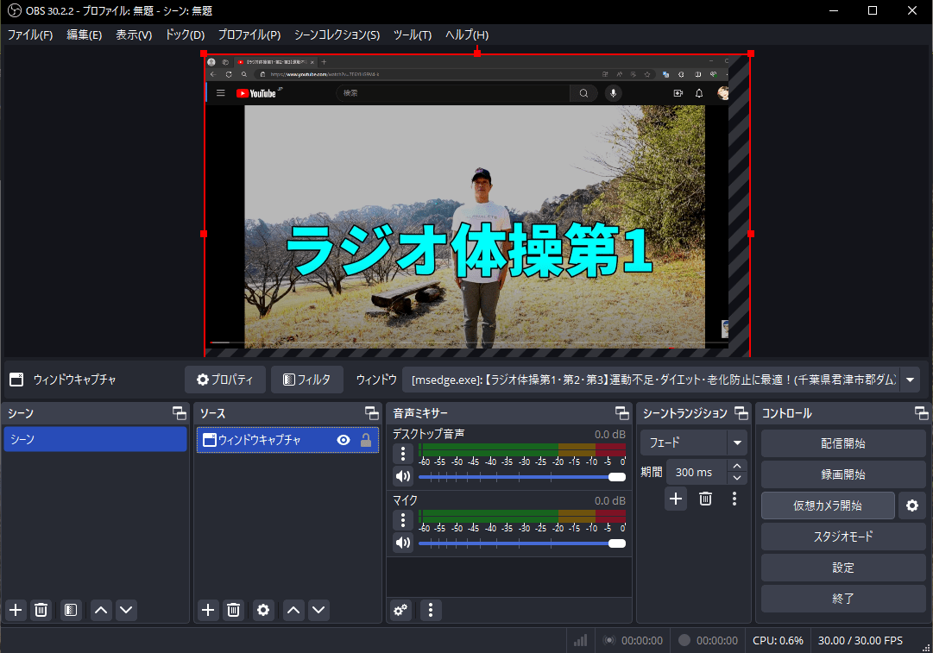This screenshot has height=653, width=933.
Task: Increase transition duration with up stepper
Action: click(737, 466)
